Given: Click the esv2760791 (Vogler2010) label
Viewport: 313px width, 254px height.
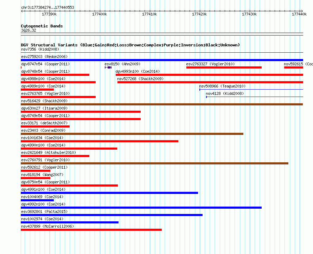Looking at the screenshot, I should [x=45, y=160].
